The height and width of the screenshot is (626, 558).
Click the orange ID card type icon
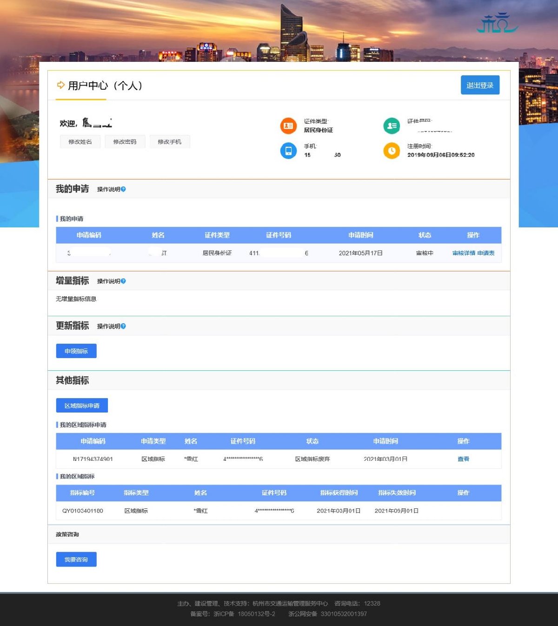[288, 126]
